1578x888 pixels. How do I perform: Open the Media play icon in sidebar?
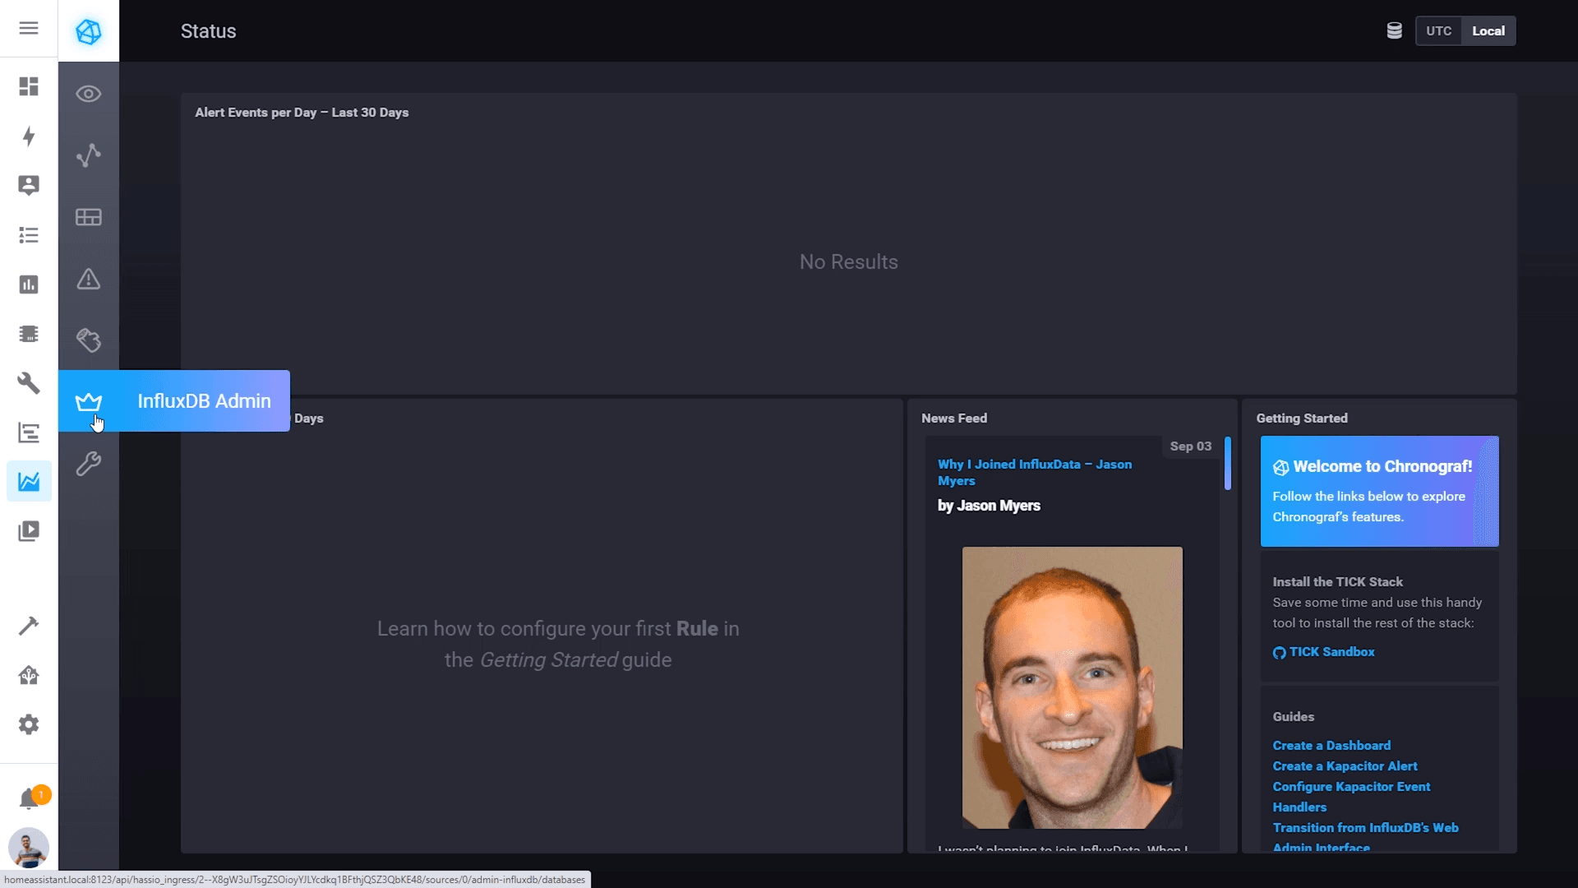29,530
